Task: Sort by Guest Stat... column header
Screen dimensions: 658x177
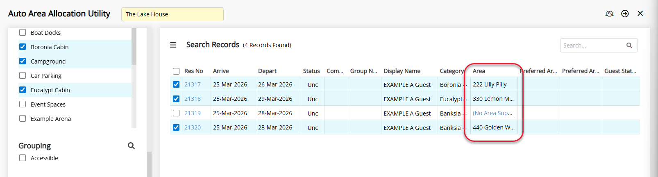Action: [x=620, y=71]
